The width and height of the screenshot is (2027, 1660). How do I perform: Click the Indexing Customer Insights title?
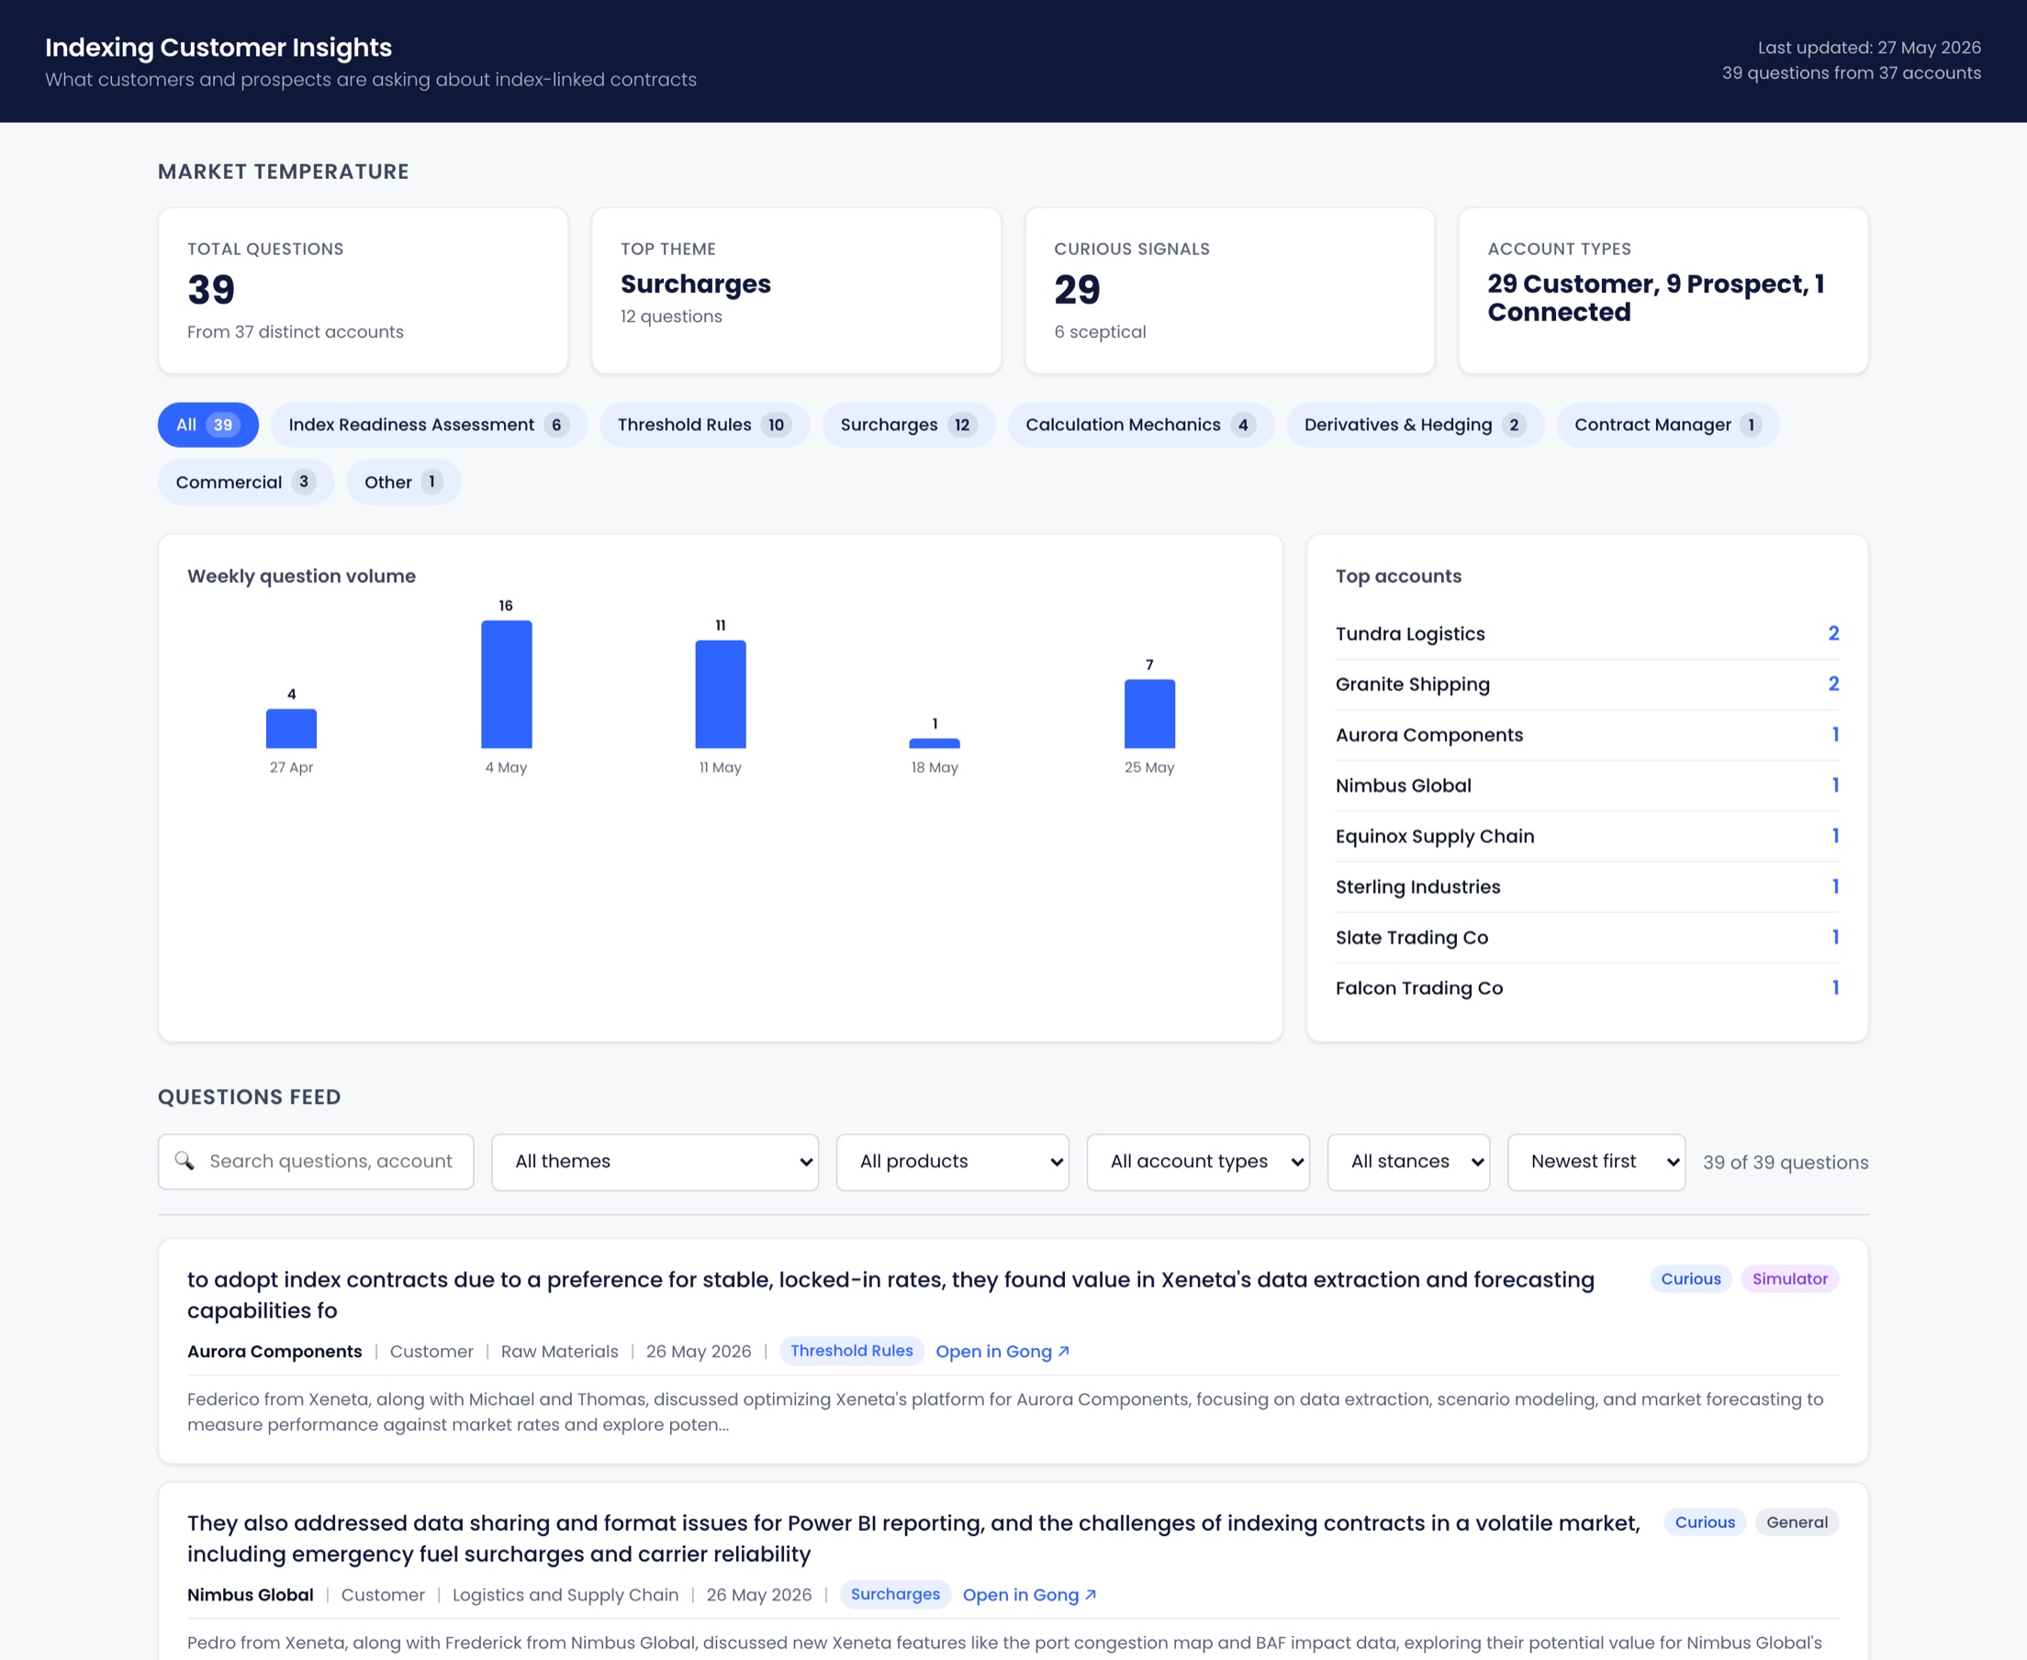pyautogui.click(x=218, y=47)
